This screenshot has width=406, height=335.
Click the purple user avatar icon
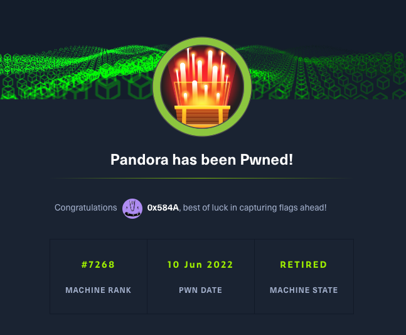[132, 208]
